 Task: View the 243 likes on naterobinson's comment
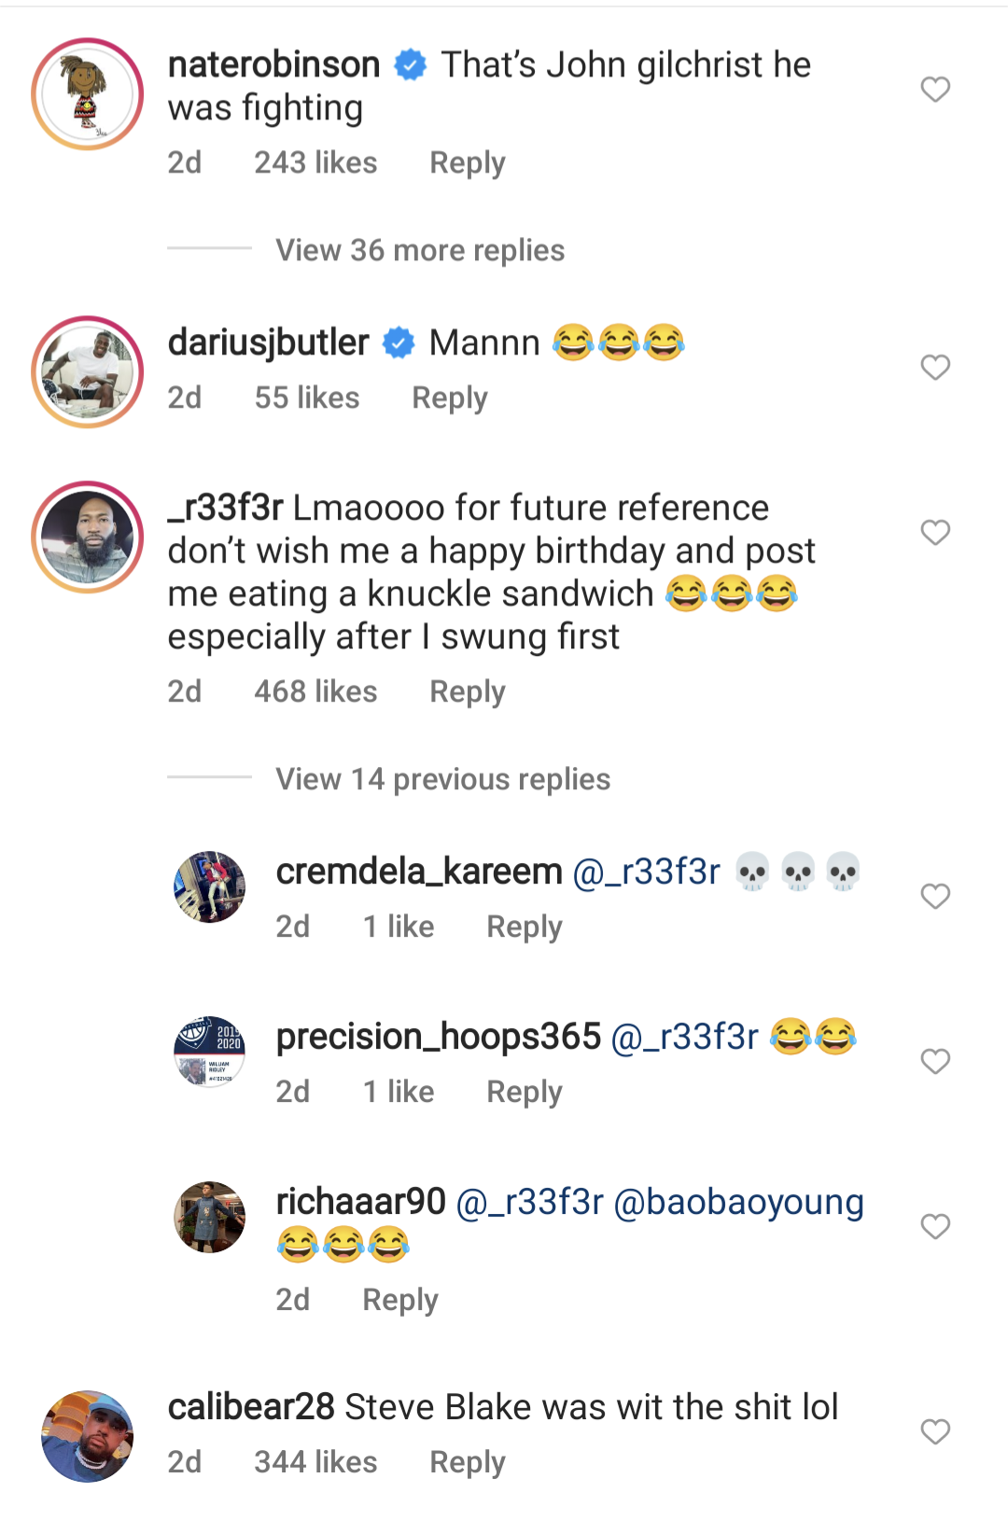(315, 163)
